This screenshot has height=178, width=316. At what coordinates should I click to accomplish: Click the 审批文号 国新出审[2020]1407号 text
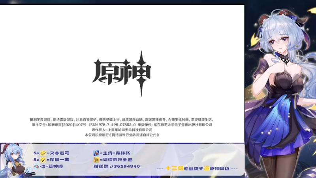(x=59, y=125)
